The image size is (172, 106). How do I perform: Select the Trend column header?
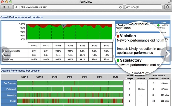[163, 22]
